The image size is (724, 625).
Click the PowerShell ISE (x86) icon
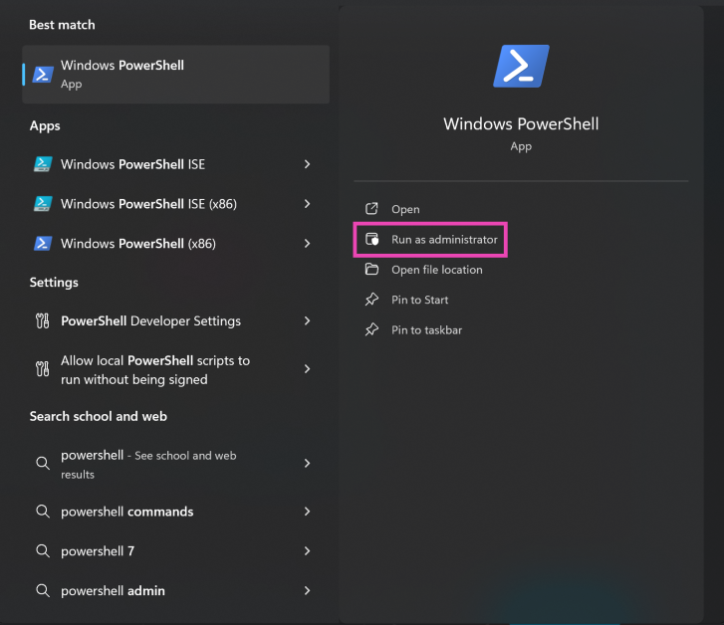pos(43,204)
